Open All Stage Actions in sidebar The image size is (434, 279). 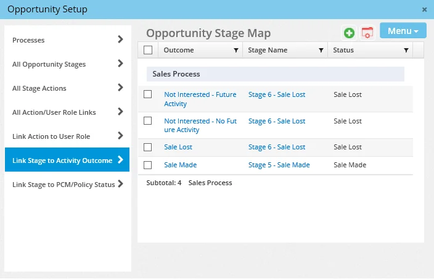tap(67, 88)
